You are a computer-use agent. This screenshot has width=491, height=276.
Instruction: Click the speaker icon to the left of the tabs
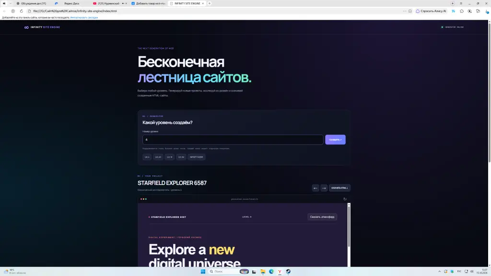pyautogui.click(x=4, y=3)
